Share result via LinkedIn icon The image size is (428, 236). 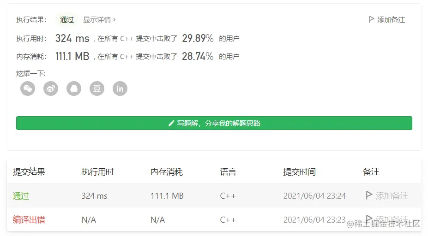[x=120, y=88]
